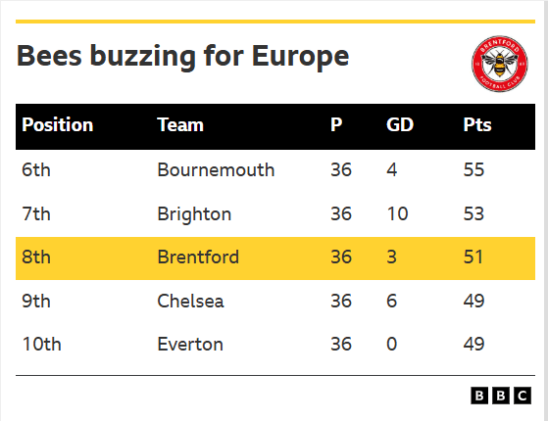Click the P column header
Screen dimensions: 548x421
click(x=336, y=124)
